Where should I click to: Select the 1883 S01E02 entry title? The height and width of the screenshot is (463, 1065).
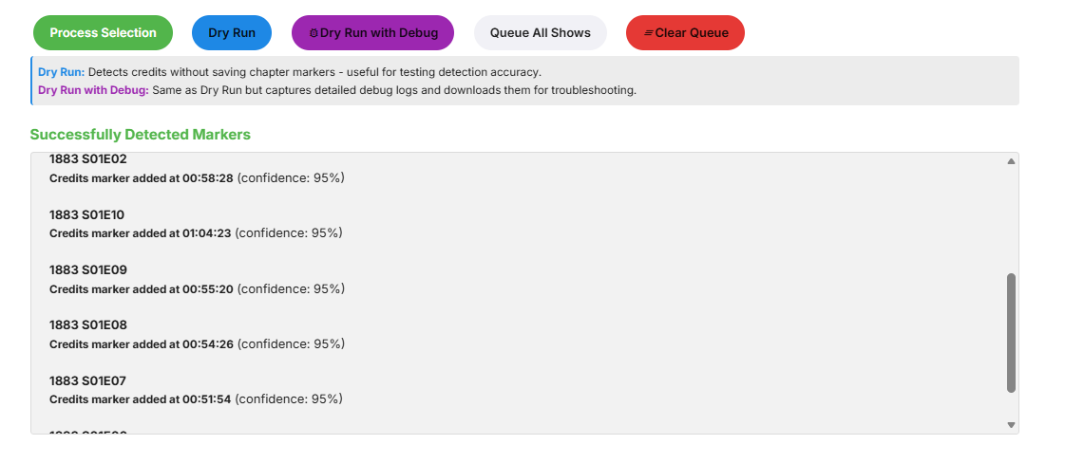tap(88, 159)
